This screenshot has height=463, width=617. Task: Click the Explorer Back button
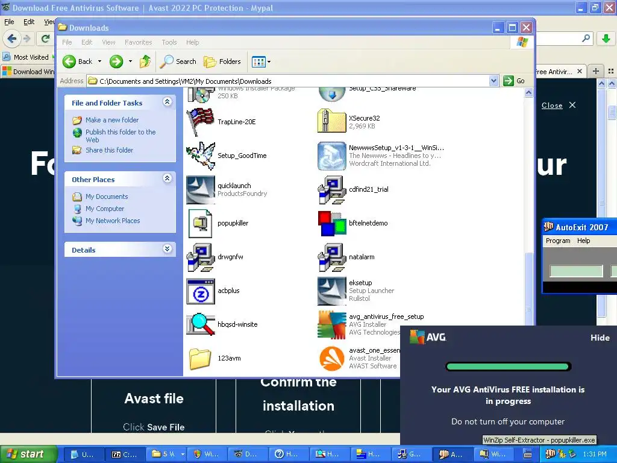[78, 61]
